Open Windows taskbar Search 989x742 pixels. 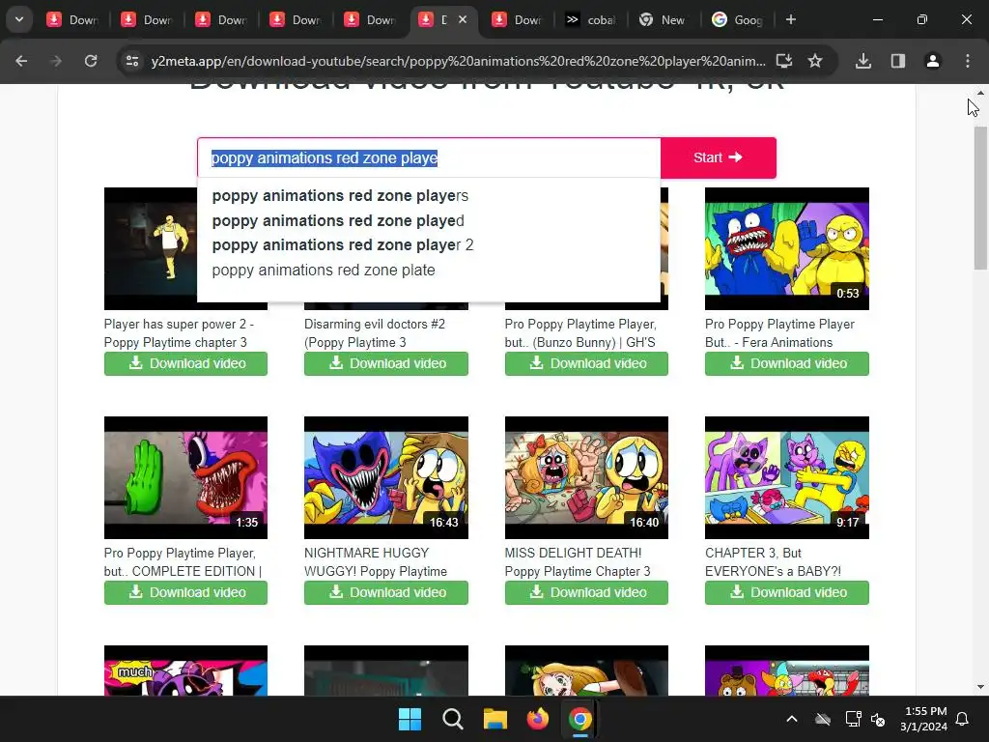pos(452,719)
